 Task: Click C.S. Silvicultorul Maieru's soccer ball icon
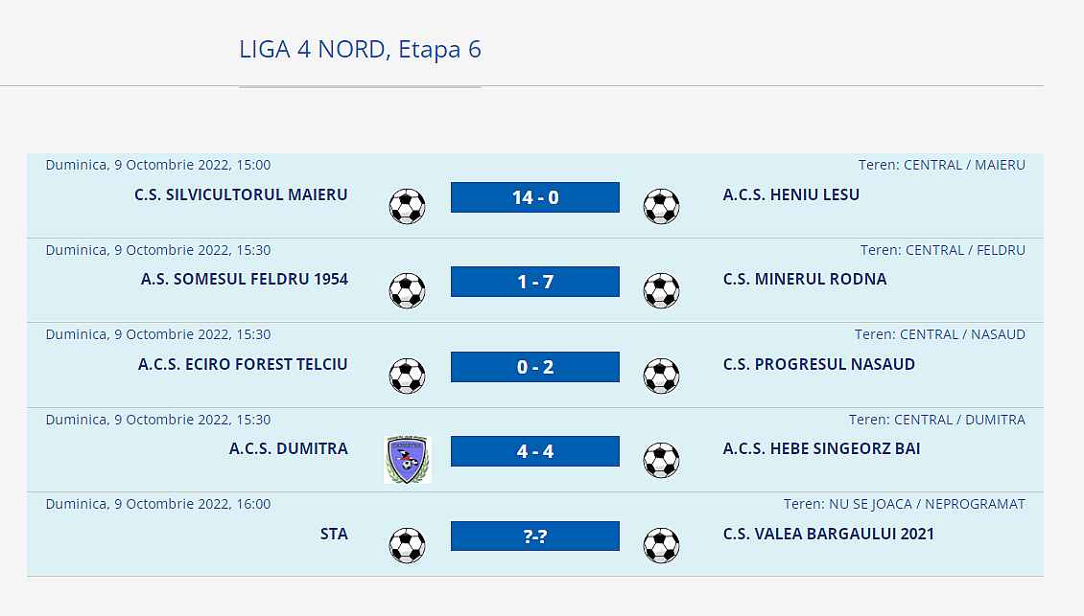(x=407, y=206)
